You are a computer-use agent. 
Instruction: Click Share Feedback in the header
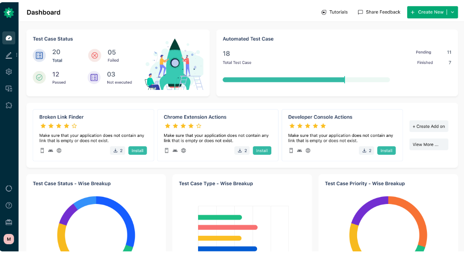[x=379, y=12]
